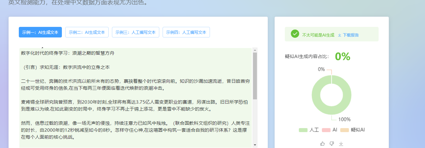
Task: Click the green donut chart ring
Action: (x=316, y=95)
